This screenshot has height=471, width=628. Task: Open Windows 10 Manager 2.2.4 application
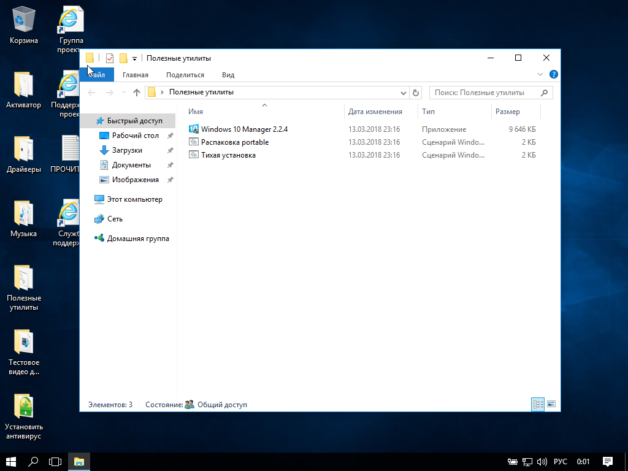pyautogui.click(x=243, y=129)
